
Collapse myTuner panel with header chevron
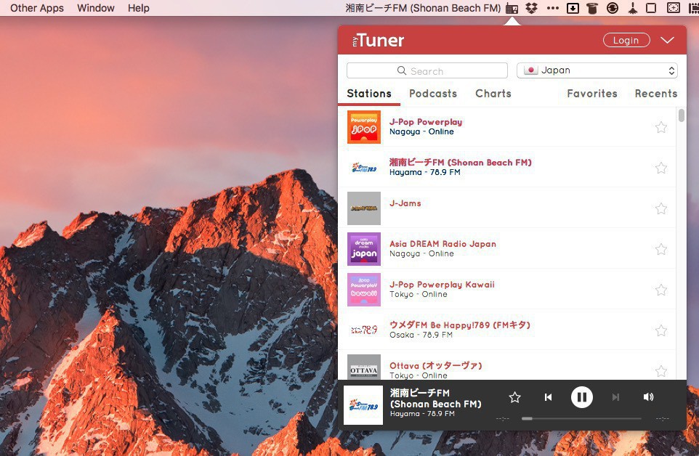click(667, 40)
